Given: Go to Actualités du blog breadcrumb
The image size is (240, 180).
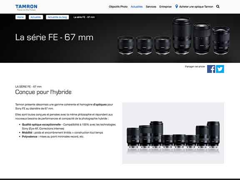Looking at the screenshot, I should click(57, 17).
